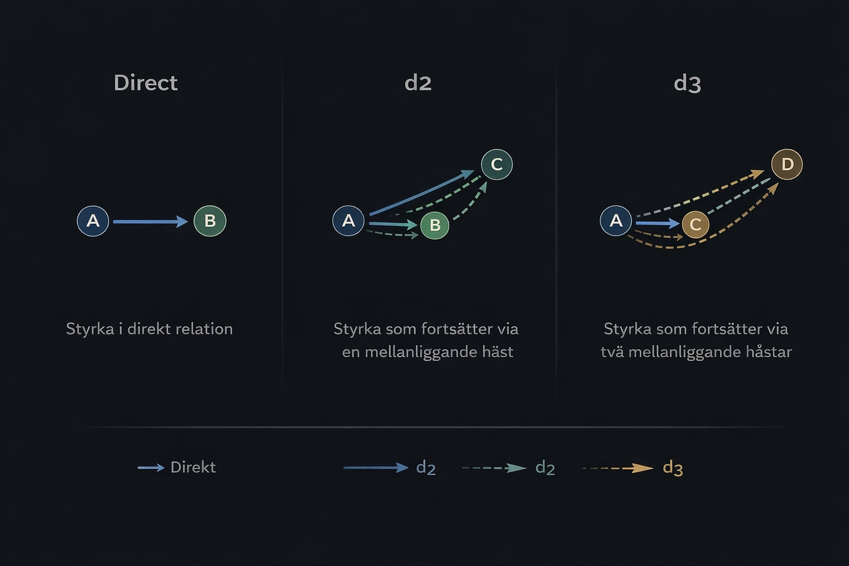Click the "Styrka i direkt relation" caption

pos(149,329)
